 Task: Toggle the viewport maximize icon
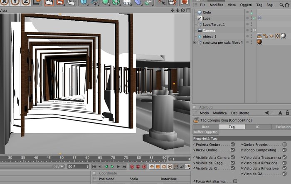(x=188, y=10)
